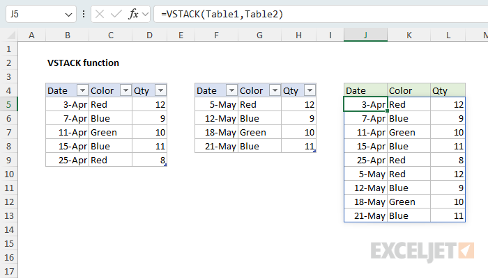Click the formula bar VSTACK formula text
The image size is (488, 278).
click(x=222, y=14)
